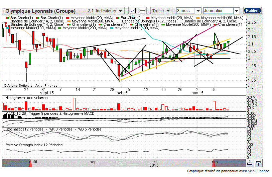This screenshot has width=272, height=177.
Task: Click oct. 2015 on the bottom timeline
Action: 154,164
